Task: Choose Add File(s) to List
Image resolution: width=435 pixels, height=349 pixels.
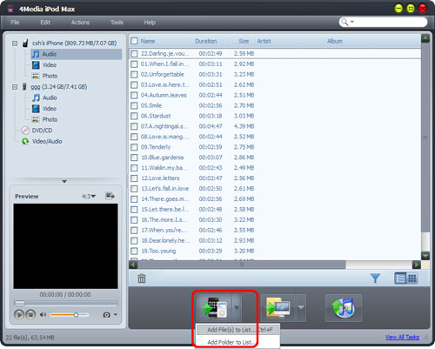Action: click(238, 330)
